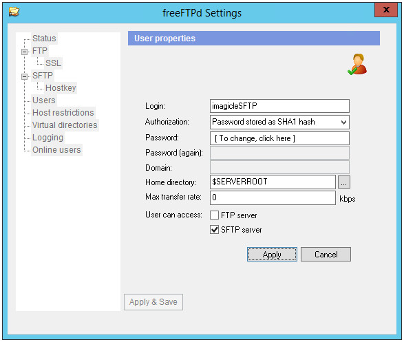This screenshot has height=342, width=404.
Task: Open the Status page in sidebar
Action: coord(44,39)
